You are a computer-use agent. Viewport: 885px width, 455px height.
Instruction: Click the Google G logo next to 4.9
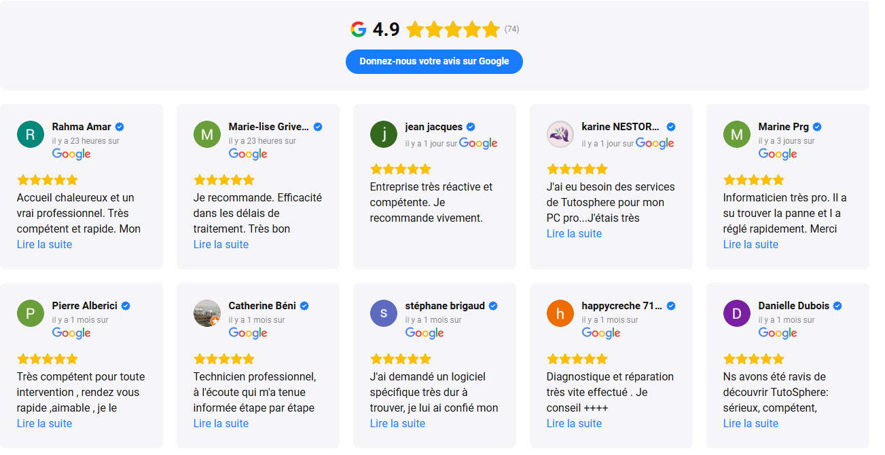359,29
